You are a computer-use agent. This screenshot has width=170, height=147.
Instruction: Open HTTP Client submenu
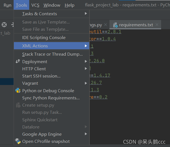point(52,69)
